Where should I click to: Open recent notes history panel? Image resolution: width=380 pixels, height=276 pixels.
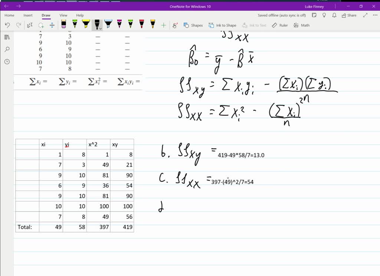tap(7, 62)
